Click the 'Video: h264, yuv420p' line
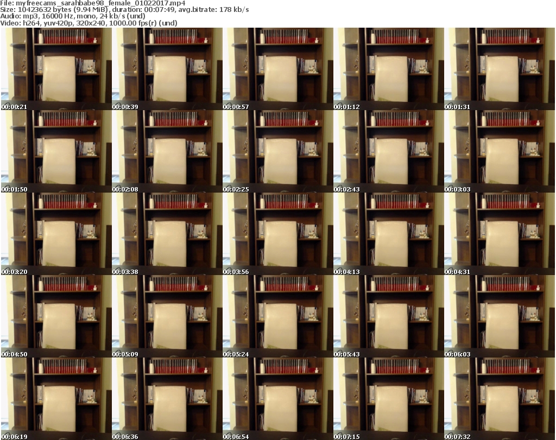 click(x=89, y=23)
